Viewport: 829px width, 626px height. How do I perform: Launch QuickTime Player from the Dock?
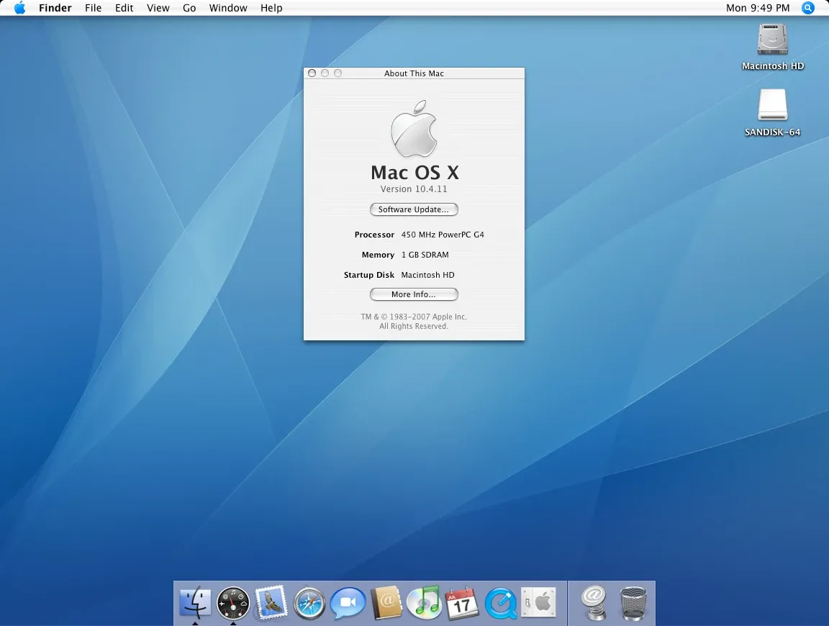click(500, 603)
